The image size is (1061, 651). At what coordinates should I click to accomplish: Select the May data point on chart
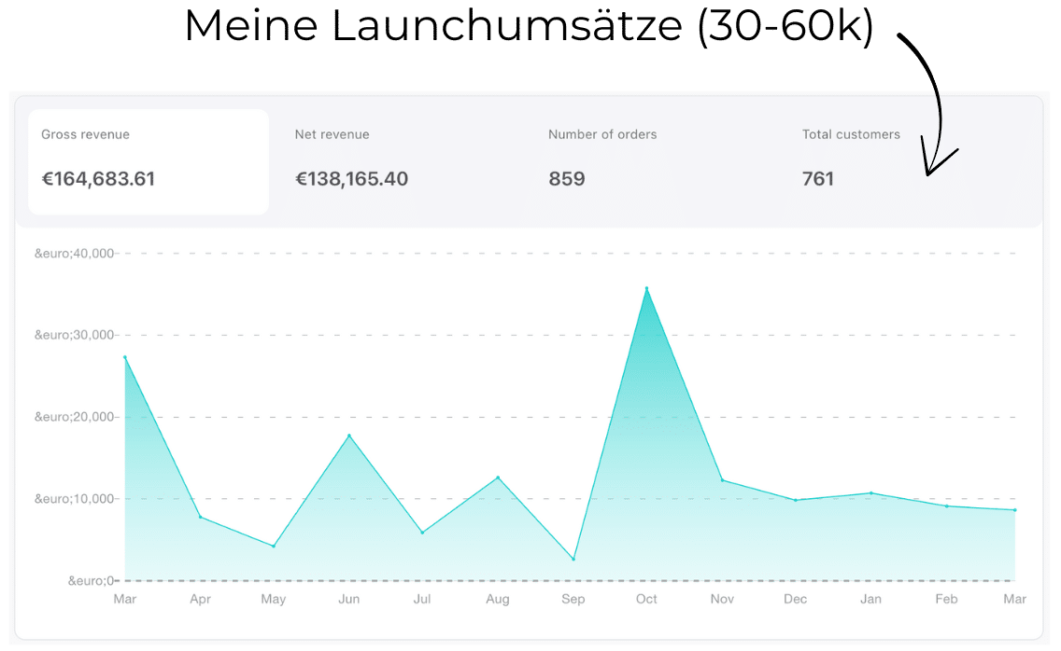tap(274, 546)
